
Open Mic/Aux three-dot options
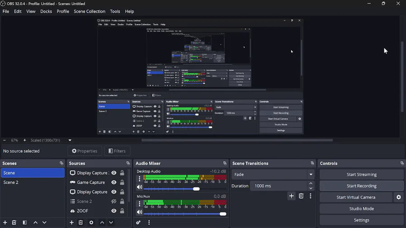pyautogui.click(x=139, y=204)
